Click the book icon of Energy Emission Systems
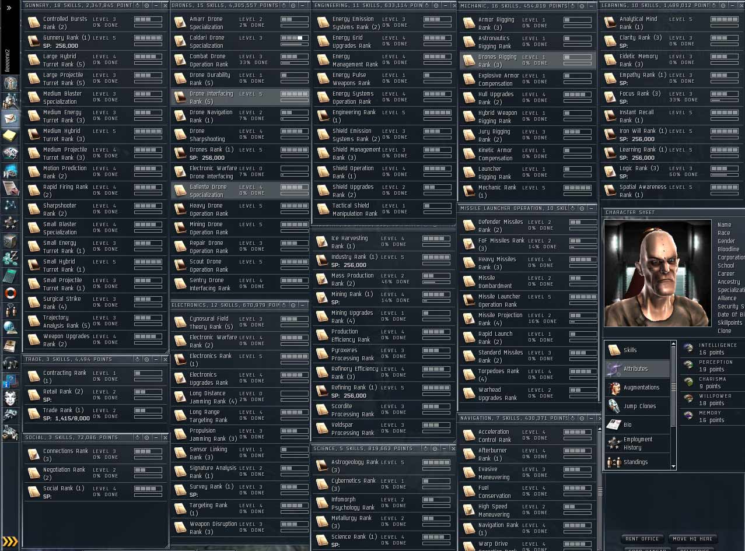The image size is (745, 551). pyautogui.click(x=323, y=23)
